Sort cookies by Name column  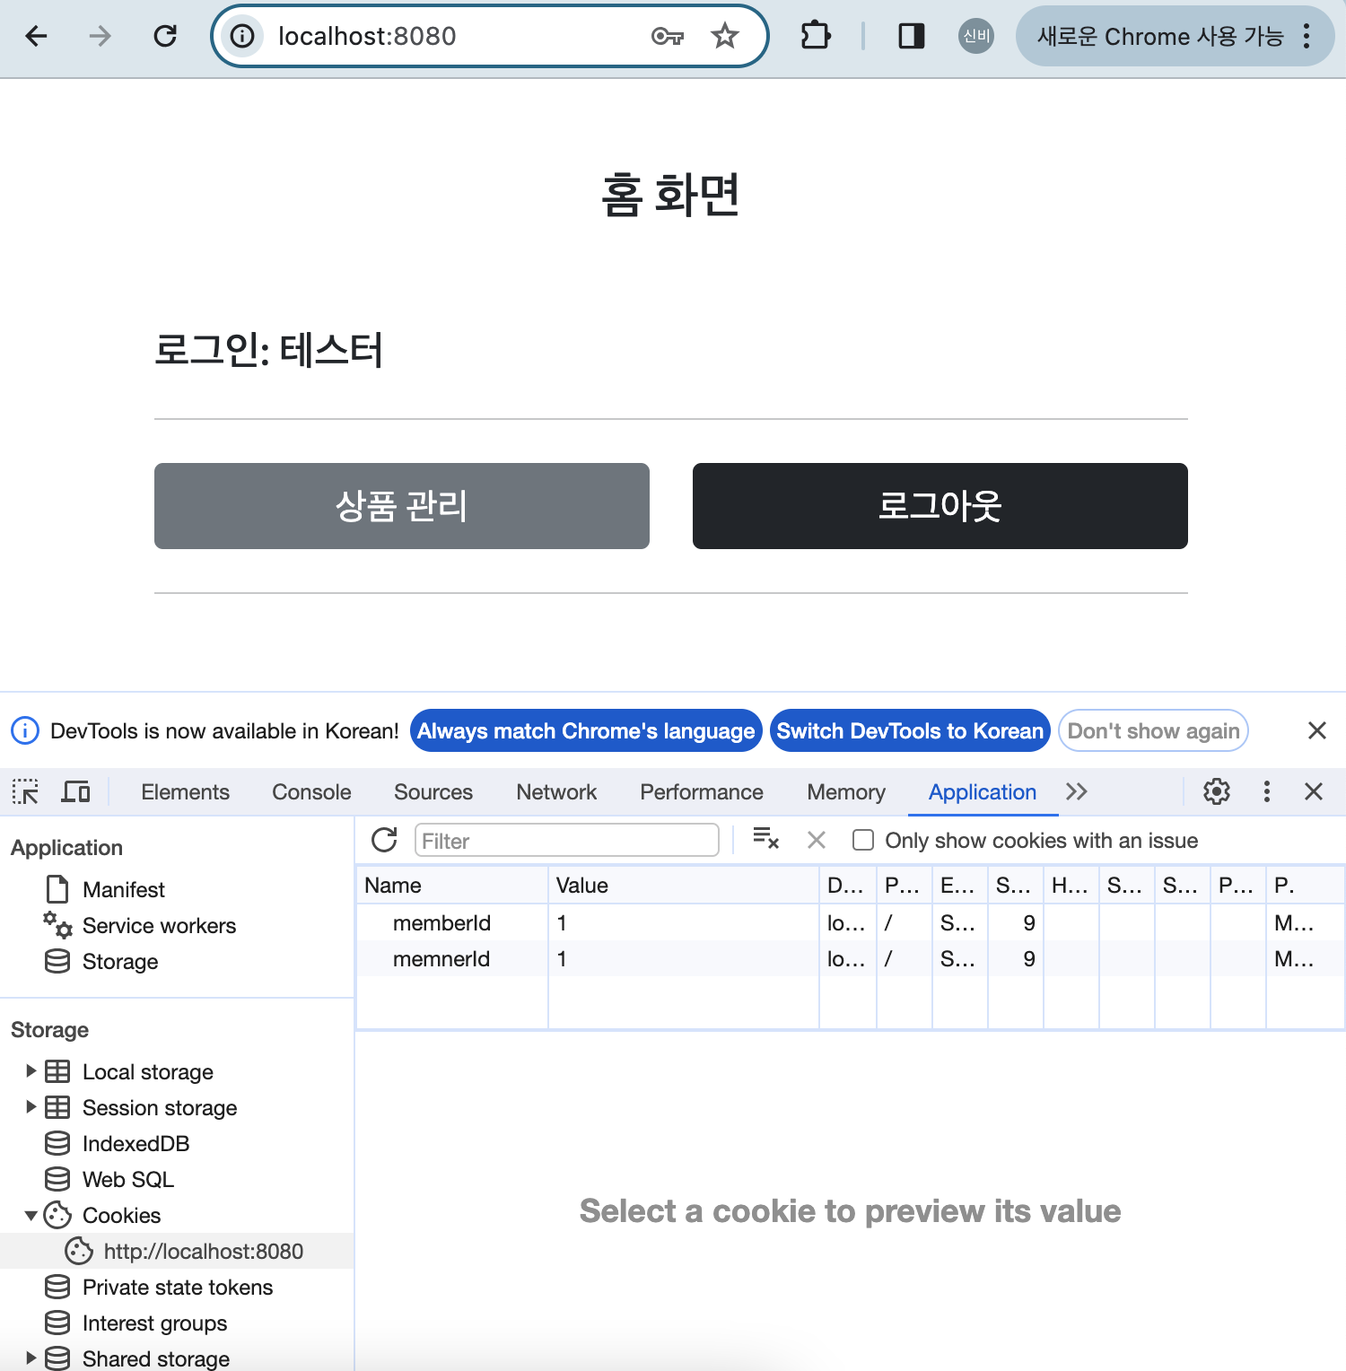tap(452, 886)
